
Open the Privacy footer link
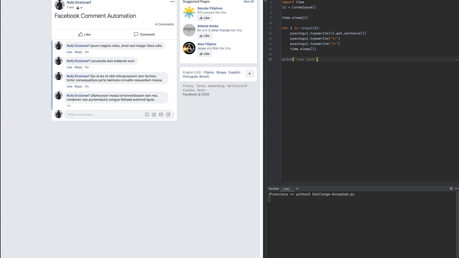click(x=188, y=86)
